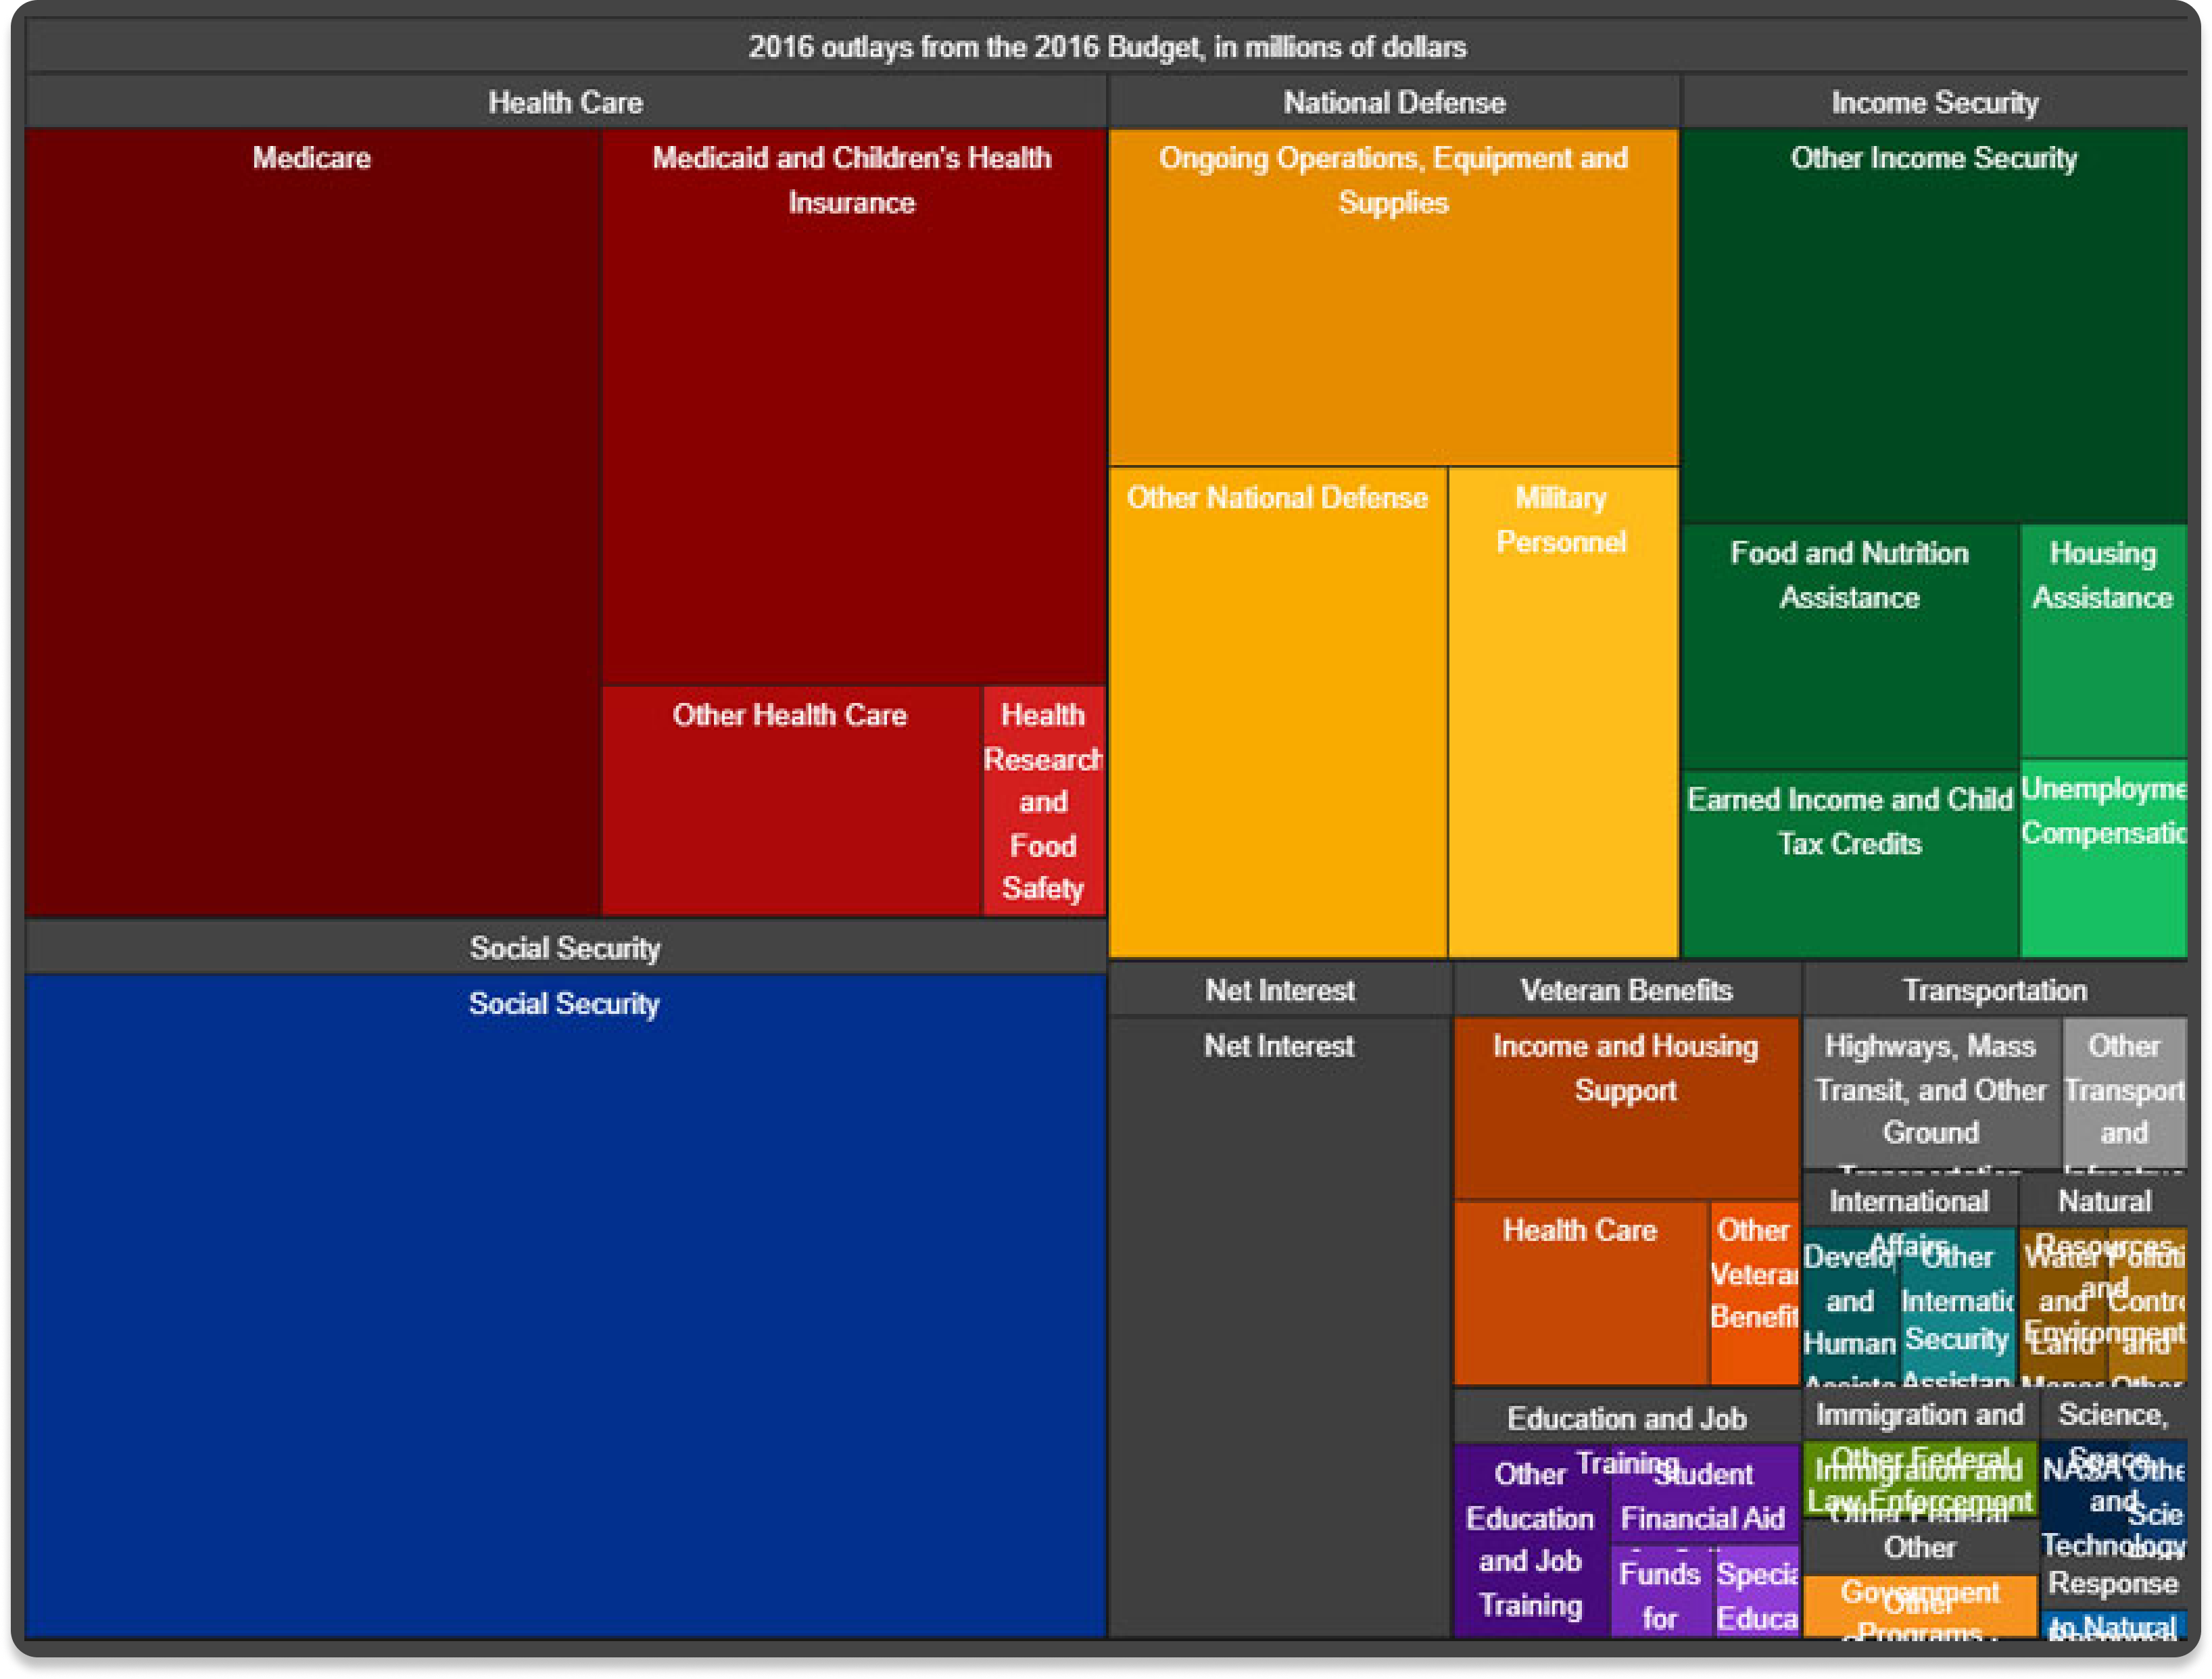The height and width of the screenshot is (1679, 2212).
Task: Select the Medicare treemap block
Action: point(312,522)
